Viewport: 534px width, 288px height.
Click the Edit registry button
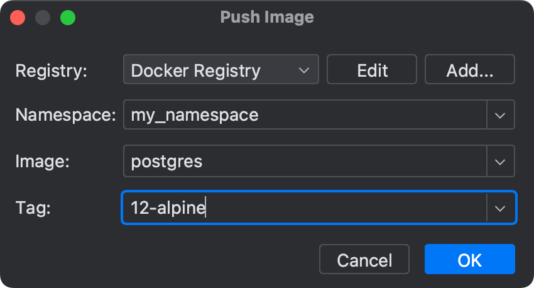372,70
